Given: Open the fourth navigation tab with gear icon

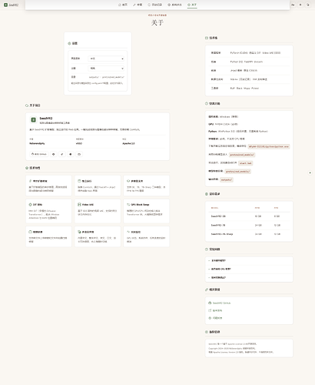Looking at the screenshot, I should (x=174, y=5).
